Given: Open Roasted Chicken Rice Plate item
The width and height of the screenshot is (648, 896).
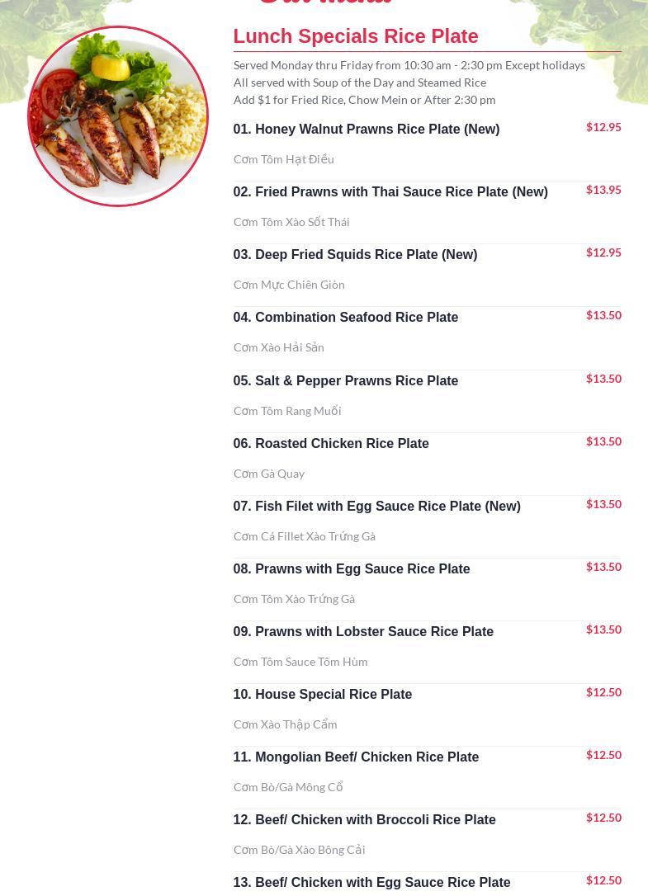Looking at the screenshot, I should tap(331, 443).
